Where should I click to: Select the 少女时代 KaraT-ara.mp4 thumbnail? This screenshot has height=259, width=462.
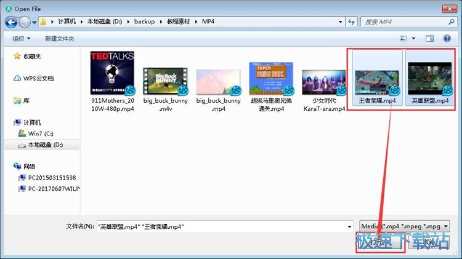pyautogui.click(x=324, y=82)
